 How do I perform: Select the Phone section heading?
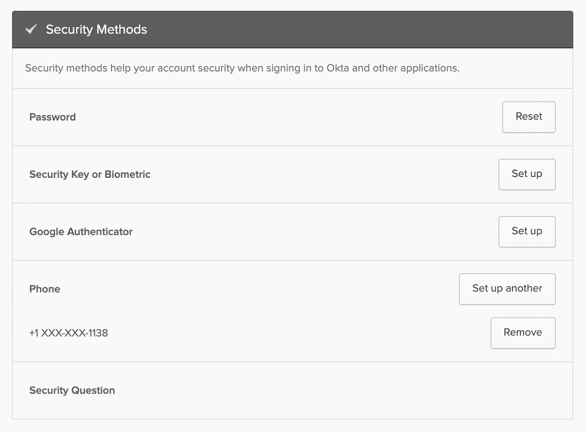click(x=44, y=289)
